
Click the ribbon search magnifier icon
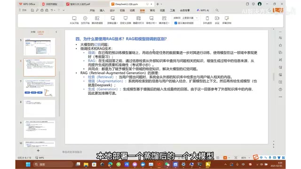point(217,10)
